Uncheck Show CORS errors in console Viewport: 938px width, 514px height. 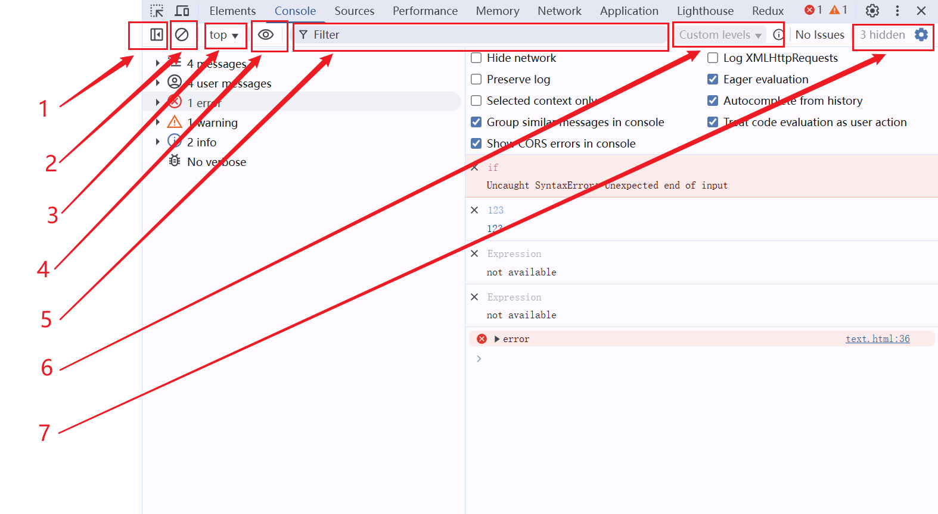pos(476,143)
